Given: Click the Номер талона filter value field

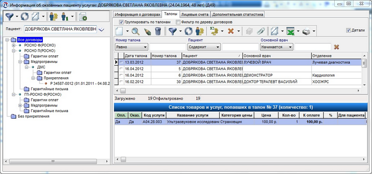Looking at the screenshot, I should (x=167, y=47).
